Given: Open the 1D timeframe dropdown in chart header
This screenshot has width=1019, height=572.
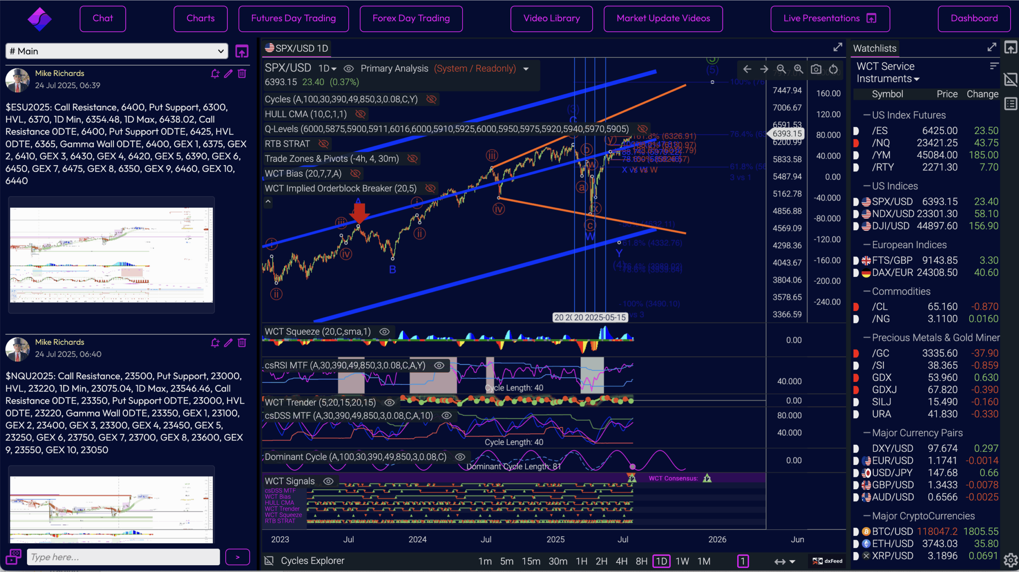Looking at the screenshot, I should 328,69.
